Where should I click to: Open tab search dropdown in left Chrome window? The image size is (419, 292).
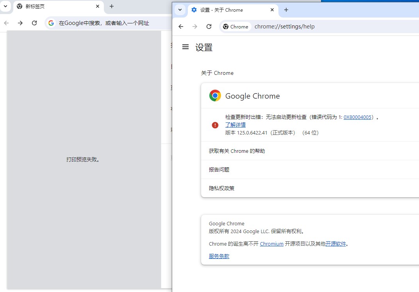[x=5, y=6]
